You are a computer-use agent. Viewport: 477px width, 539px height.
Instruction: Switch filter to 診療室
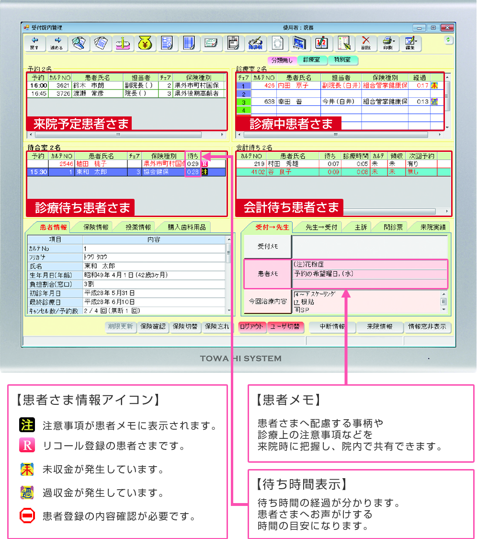[x=312, y=60]
